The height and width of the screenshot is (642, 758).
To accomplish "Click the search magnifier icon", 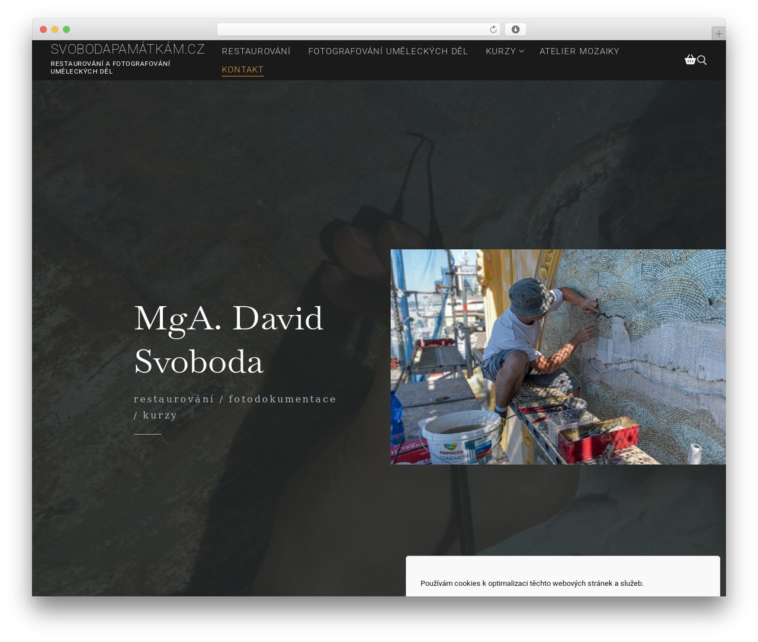I will coord(702,60).
